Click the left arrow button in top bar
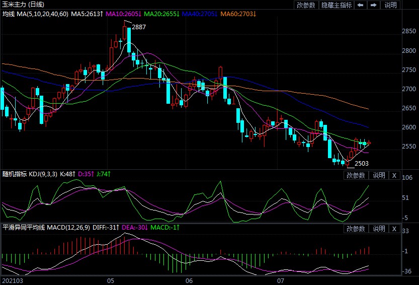The width and height of the screenshot is (419, 285). 361,5
